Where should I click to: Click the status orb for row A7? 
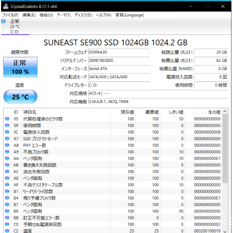point(7,138)
